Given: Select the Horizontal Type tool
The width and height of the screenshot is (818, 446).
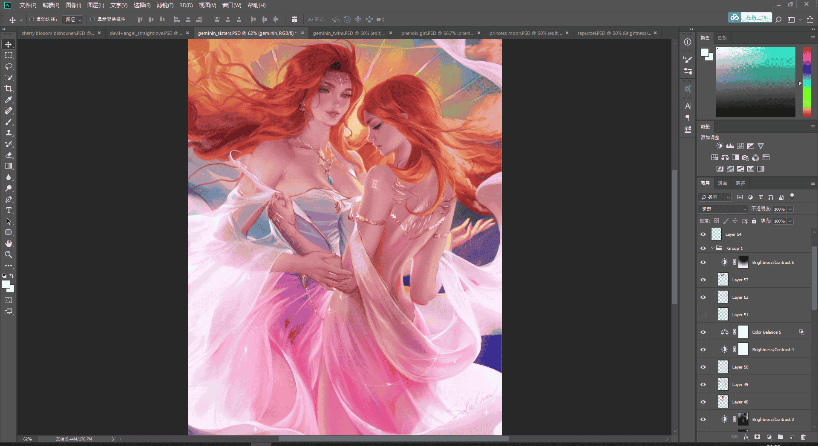Looking at the screenshot, I should 9,210.
